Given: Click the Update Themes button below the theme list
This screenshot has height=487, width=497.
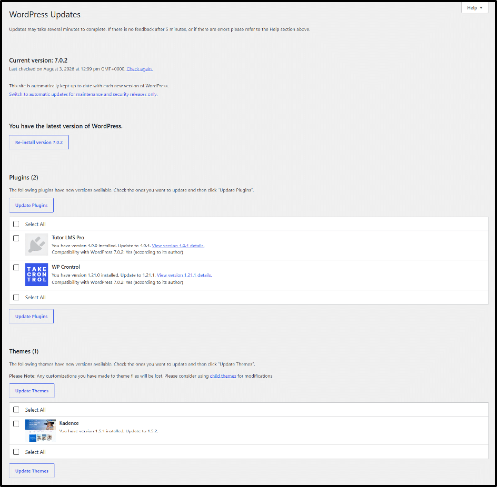Looking at the screenshot, I should [32, 471].
